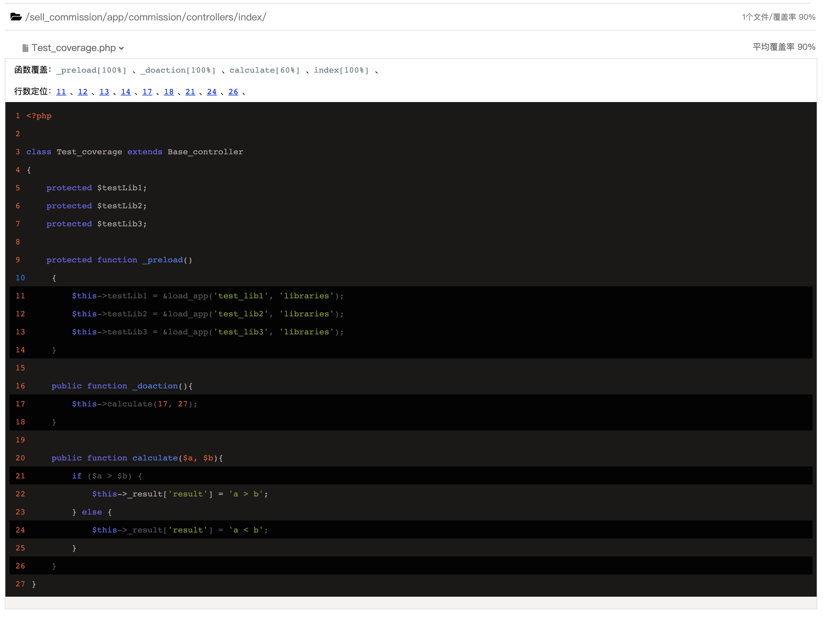Collapse the Test_coverage.php chevron

click(121, 48)
